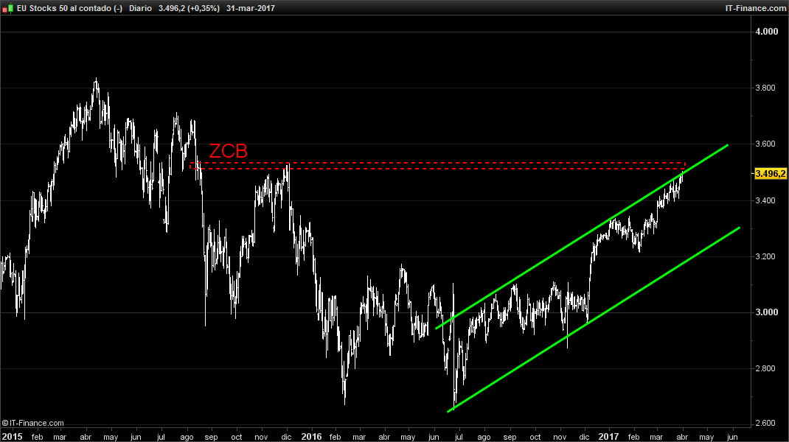Click the 3.800 price axis label
Viewport: 789px width, 442px height.
tap(765, 88)
